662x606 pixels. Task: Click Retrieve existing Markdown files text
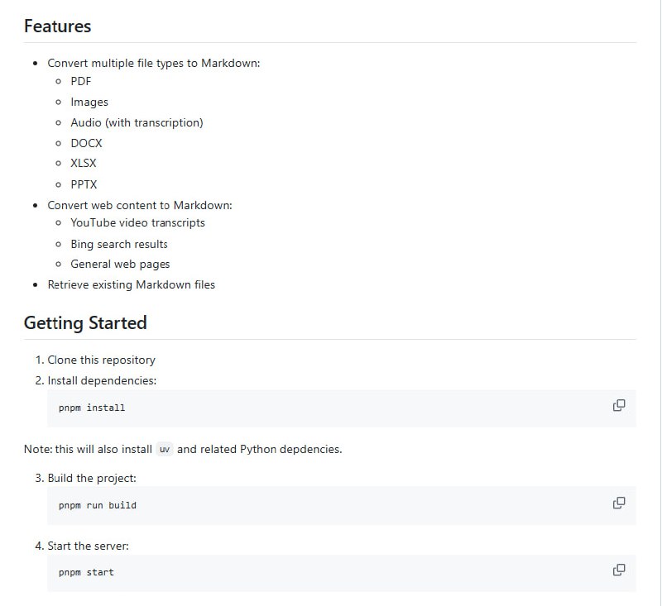131,284
